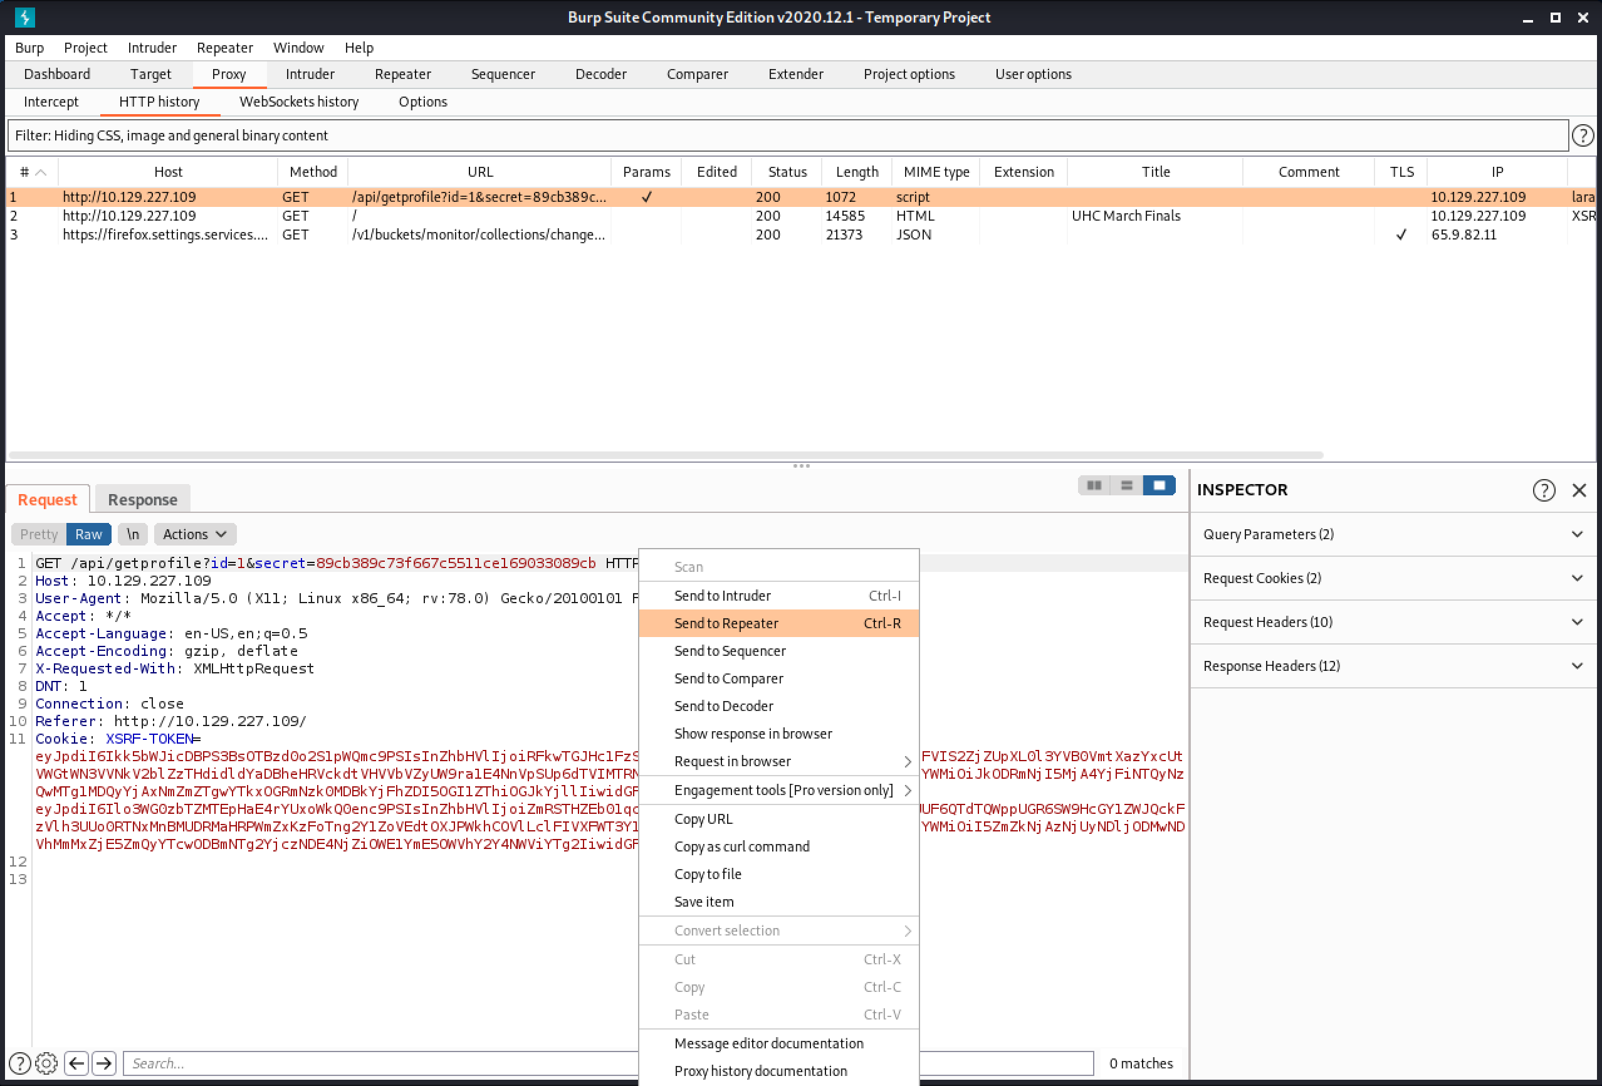1602x1086 pixels.
Task: Switch to Target tab
Action: [x=150, y=74]
